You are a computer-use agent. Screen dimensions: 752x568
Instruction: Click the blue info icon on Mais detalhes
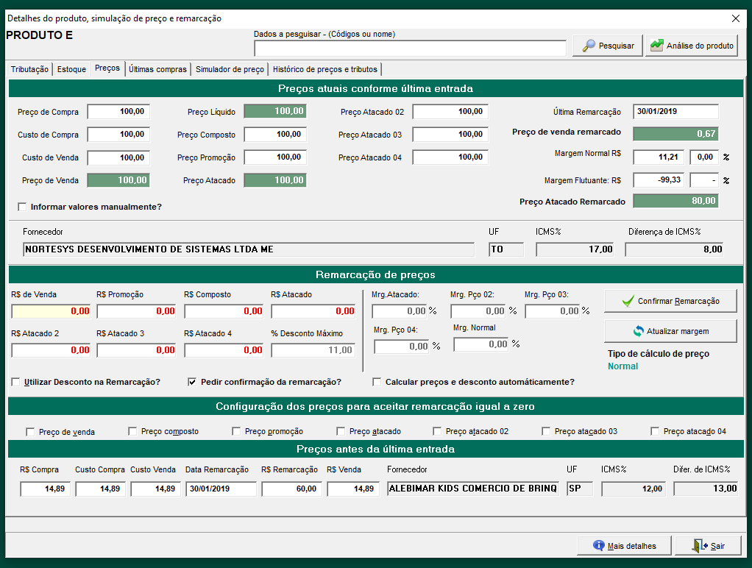pos(599,546)
